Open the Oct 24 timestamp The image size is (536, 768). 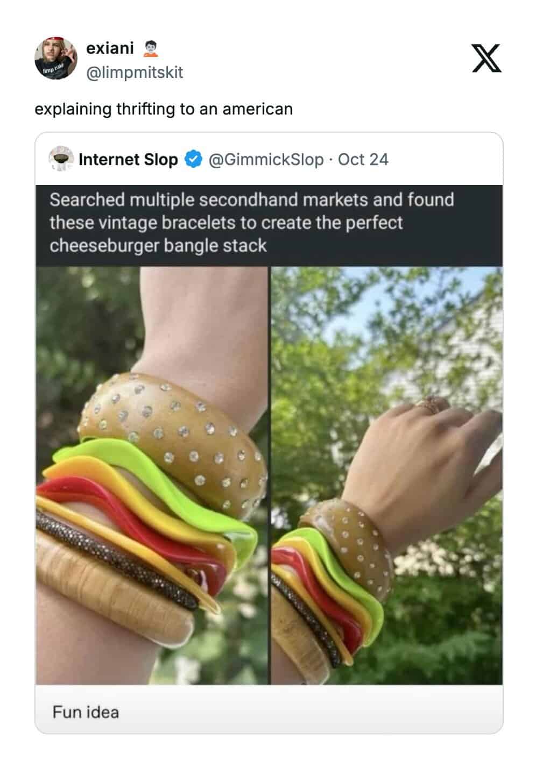[363, 160]
